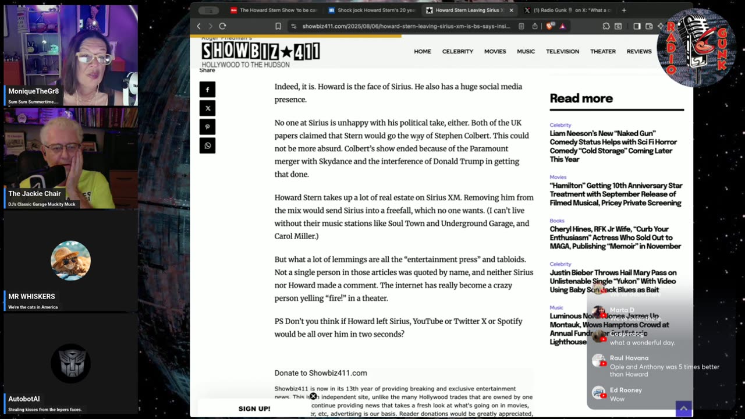Screen dimensions: 745x419
Task: Open the MUSIC menu item
Action: [x=526, y=51]
